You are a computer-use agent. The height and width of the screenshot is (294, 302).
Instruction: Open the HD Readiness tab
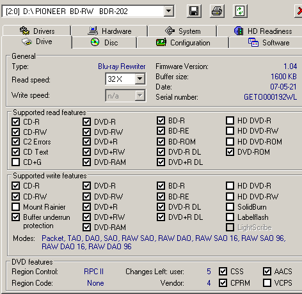pyautogui.click(x=260, y=31)
